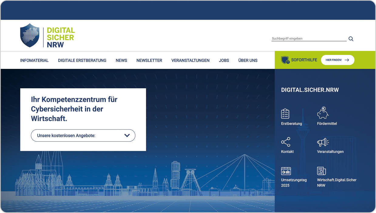Follow the Erstberatung text link
The image size is (376, 213).
[x=292, y=124]
